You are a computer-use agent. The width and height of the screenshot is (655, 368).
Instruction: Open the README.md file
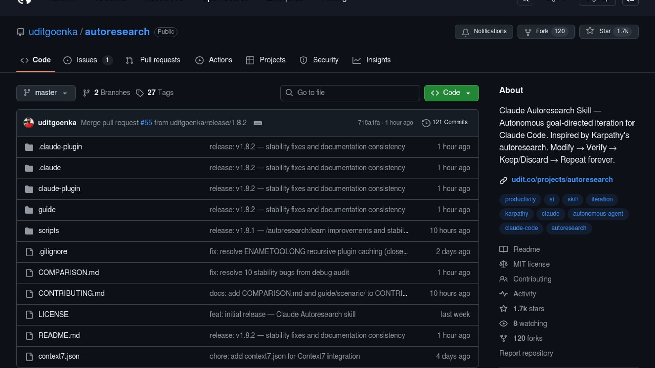[59, 335]
